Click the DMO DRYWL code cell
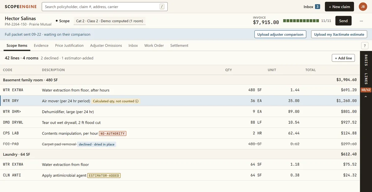This screenshot has width=372, height=192. click(x=13, y=123)
